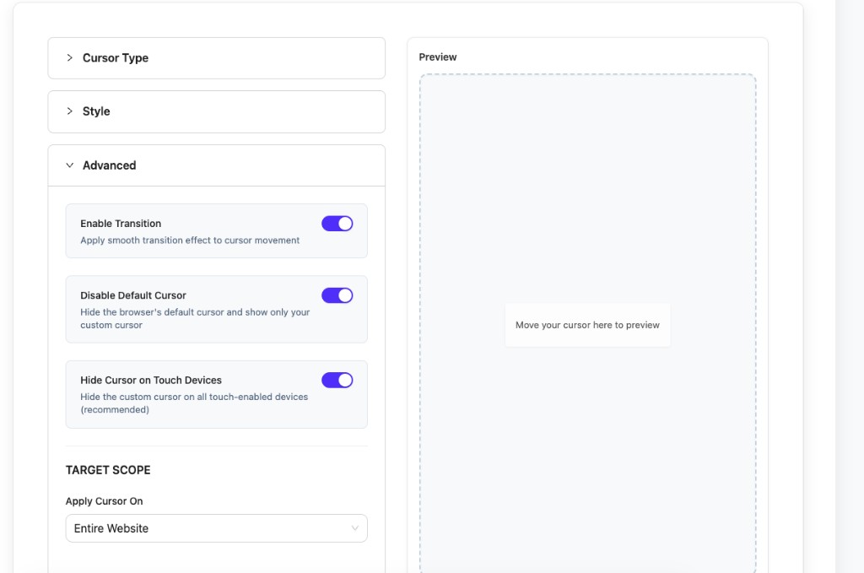Expand the Style section
Screen dimensions: 864x573
216,111
